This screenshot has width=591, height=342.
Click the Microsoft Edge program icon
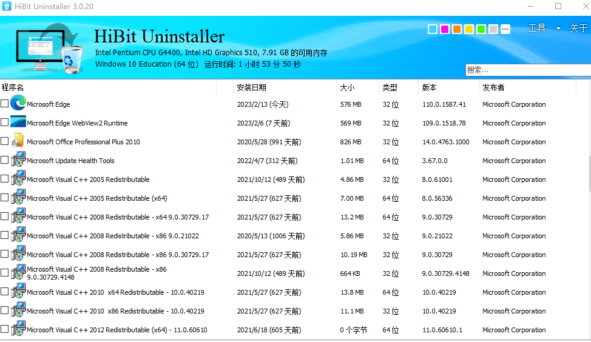point(18,103)
